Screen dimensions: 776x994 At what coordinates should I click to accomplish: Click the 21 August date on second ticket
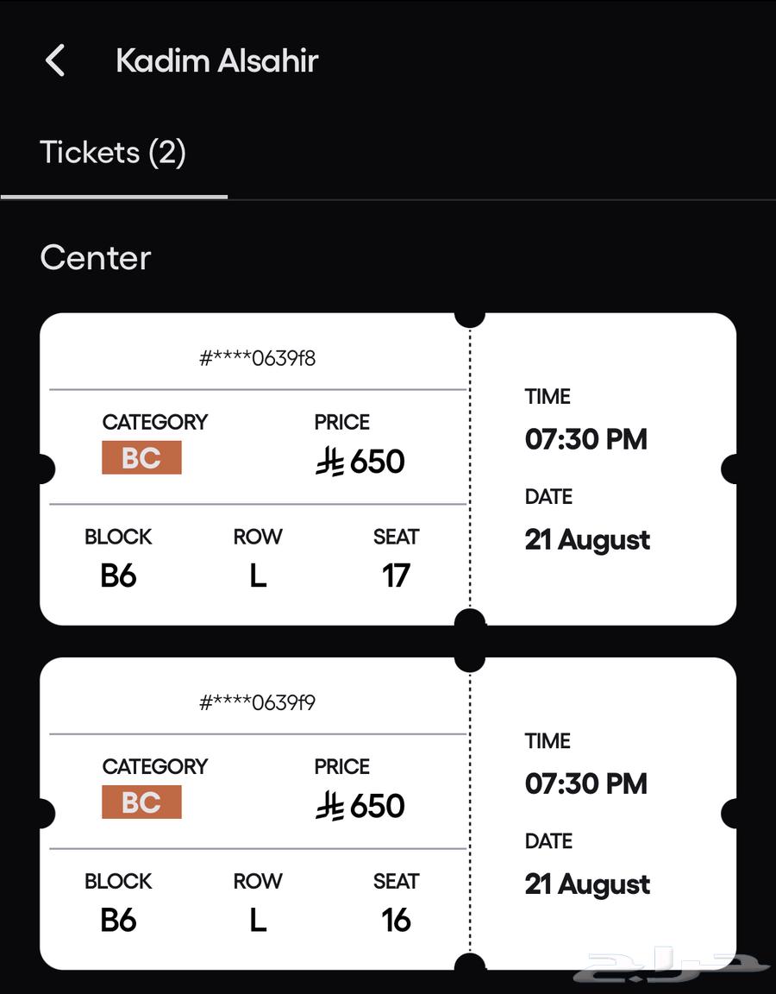(x=587, y=884)
